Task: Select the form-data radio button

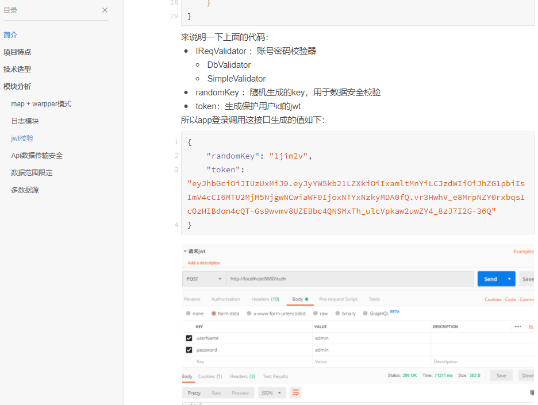Action: [x=214, y=314]
